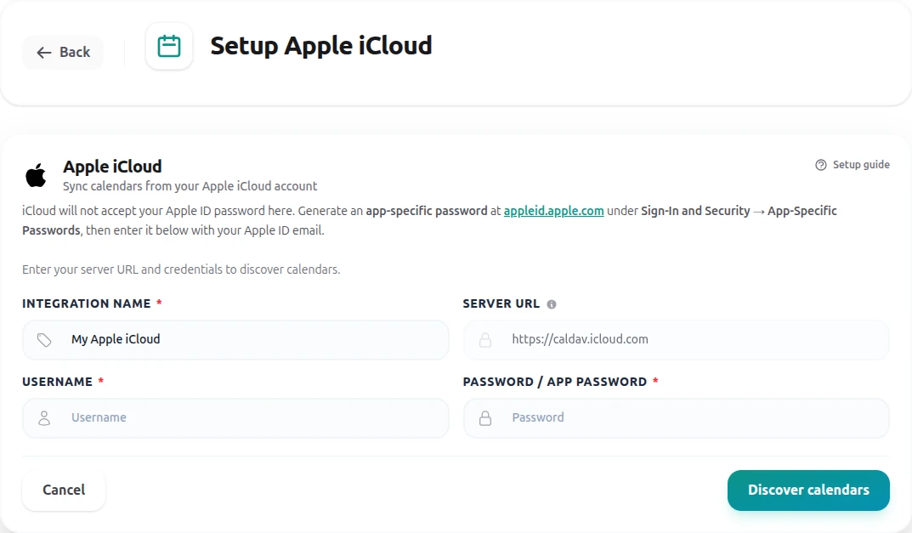Click the USERNAME label
This screenshot has width=912, height=533.
coord(58,382)
